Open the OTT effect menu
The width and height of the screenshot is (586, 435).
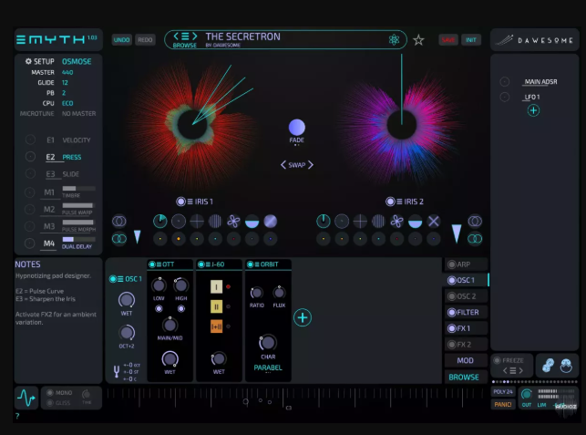pos(159,264)
